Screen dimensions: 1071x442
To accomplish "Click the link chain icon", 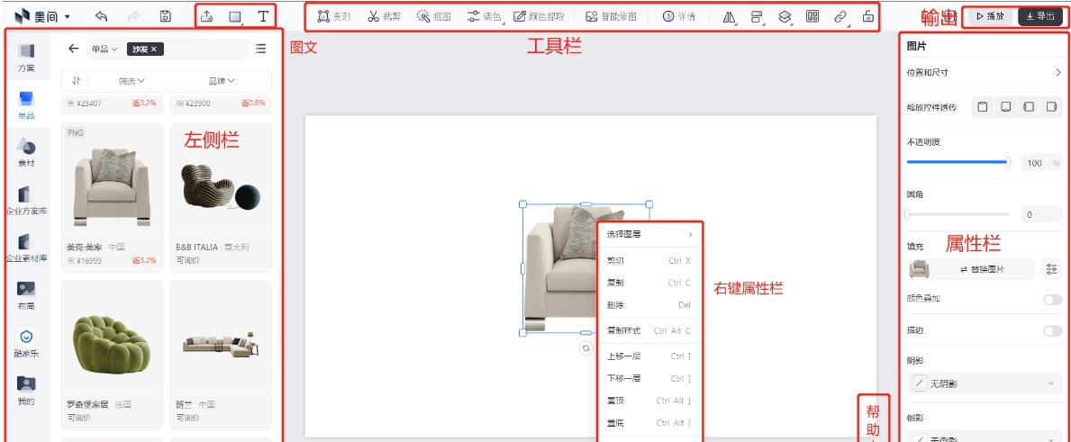I will (x=840, y=17).
